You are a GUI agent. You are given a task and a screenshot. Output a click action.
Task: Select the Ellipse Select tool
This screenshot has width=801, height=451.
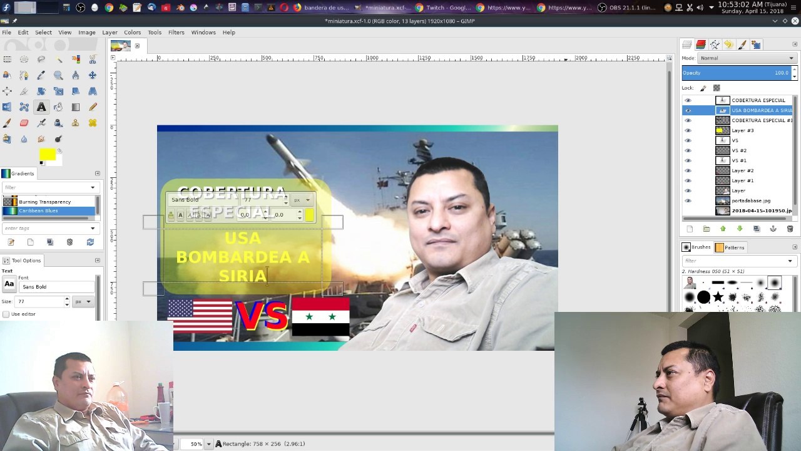point(24,60)
